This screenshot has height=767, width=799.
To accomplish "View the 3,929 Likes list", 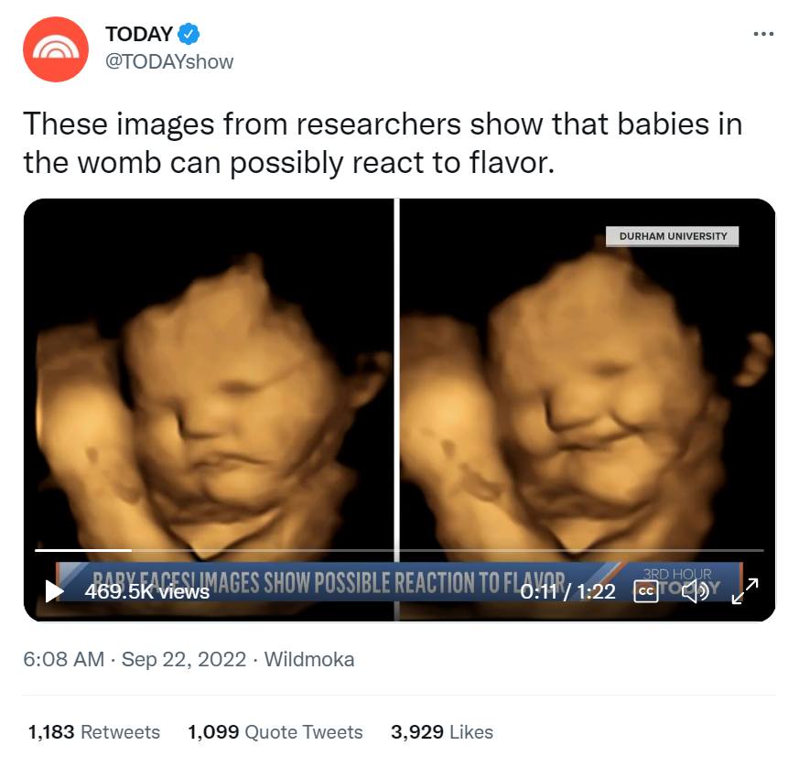I will tap(442, 732).
